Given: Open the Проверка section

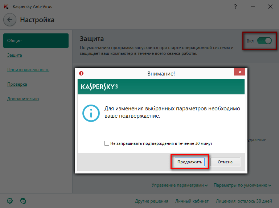Looking at the screenshot, I should click(x=17, y=84).
